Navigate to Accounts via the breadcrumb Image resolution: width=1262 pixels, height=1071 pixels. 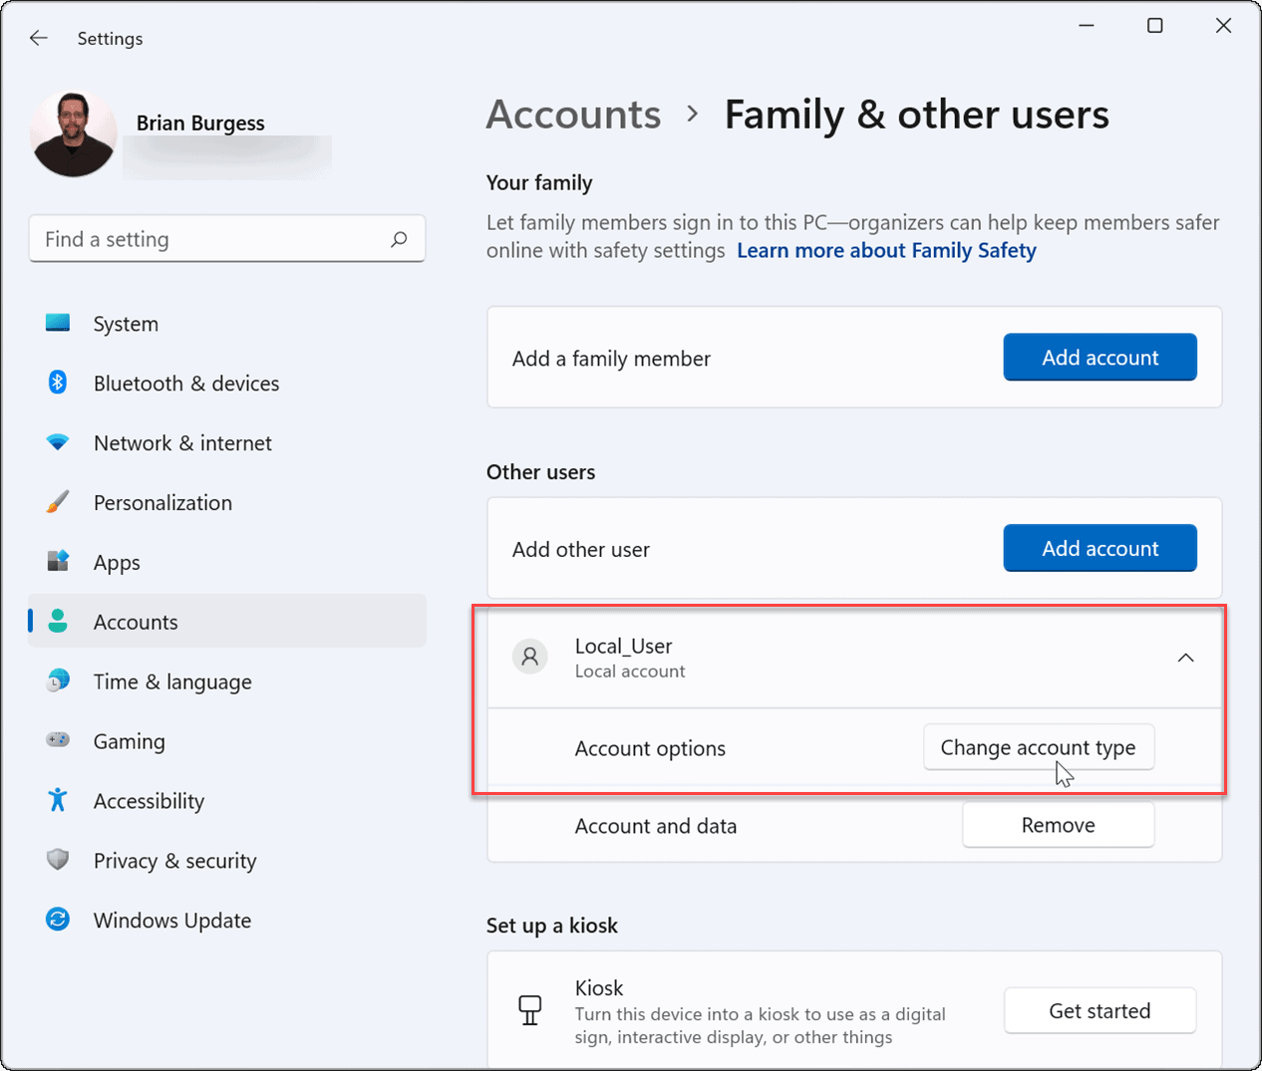click(x=573, y=115)
